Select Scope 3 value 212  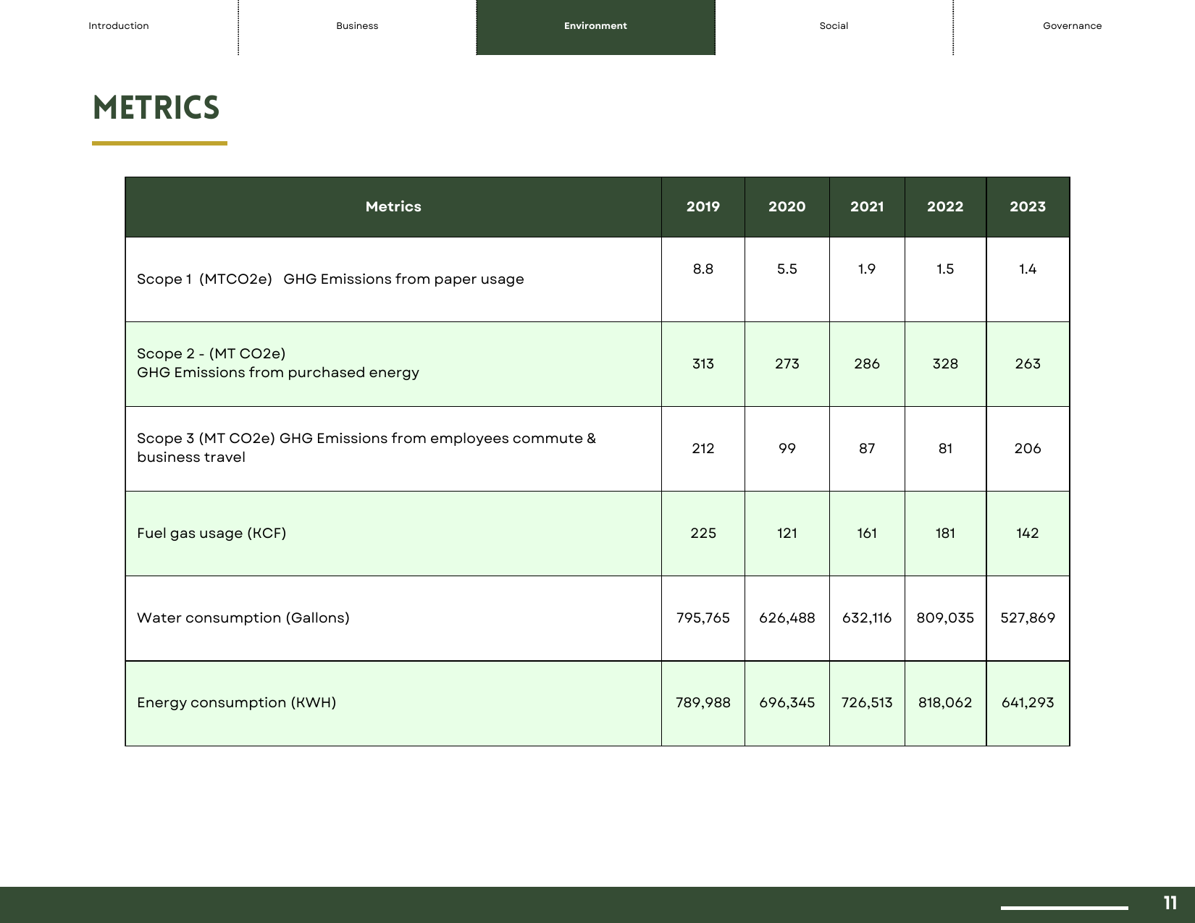pos(703,449)
